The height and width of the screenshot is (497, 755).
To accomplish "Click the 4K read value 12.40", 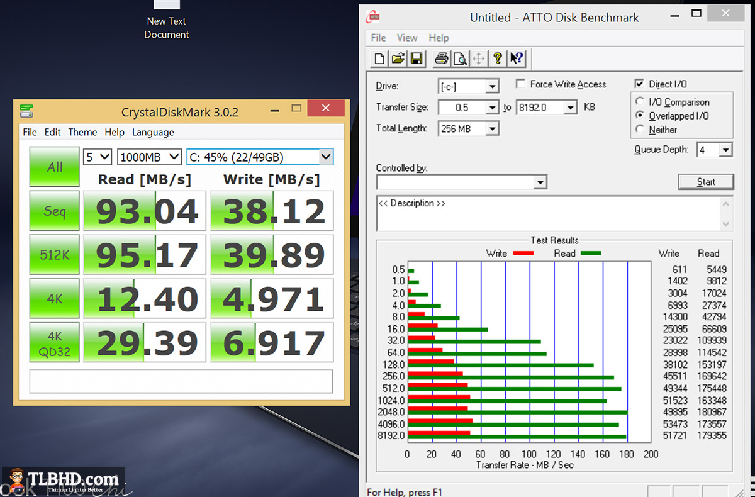I will coord(145,299).
